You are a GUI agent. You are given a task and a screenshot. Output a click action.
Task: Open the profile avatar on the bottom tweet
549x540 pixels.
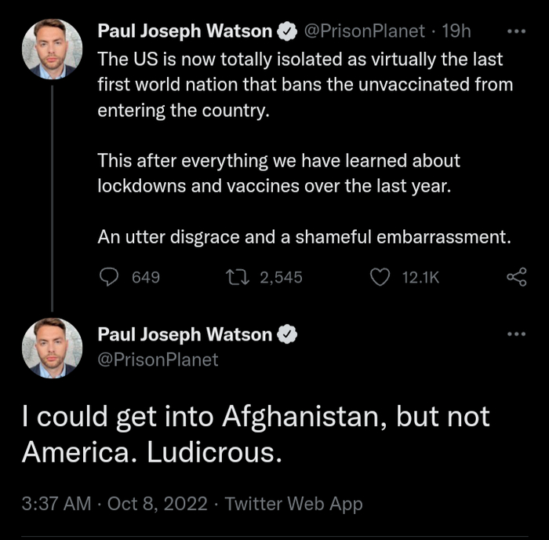click(53, 348)
